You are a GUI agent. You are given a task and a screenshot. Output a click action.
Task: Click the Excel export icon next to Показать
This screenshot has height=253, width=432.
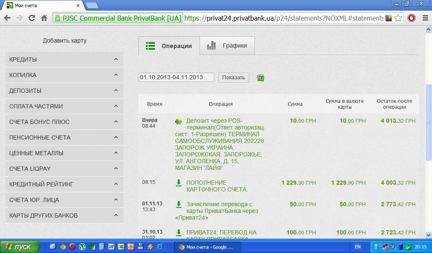click(x=261, y=78)
